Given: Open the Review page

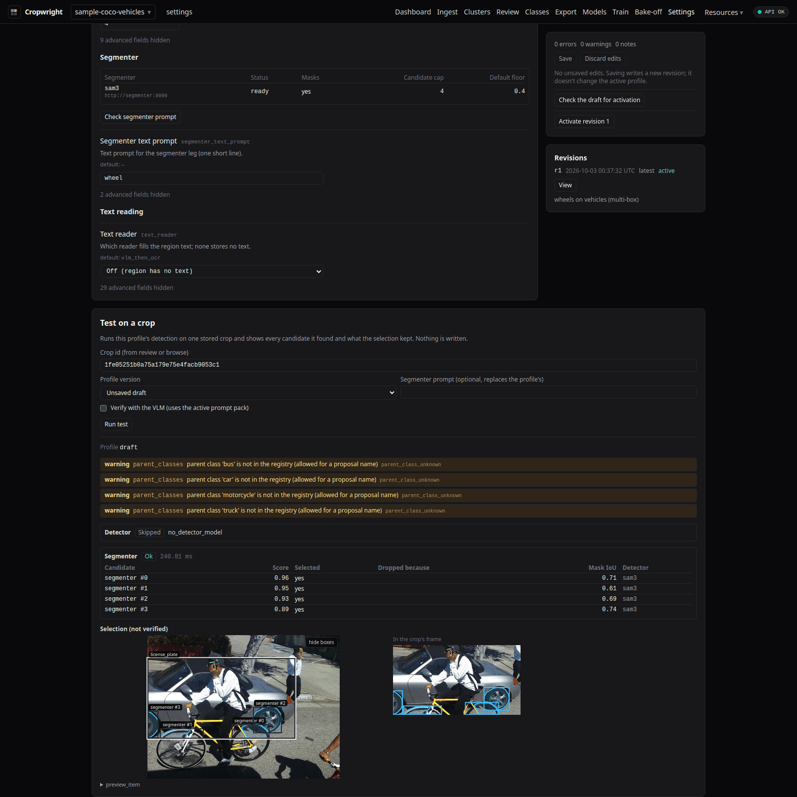Looking at the screenshot, I should [508, 12].
